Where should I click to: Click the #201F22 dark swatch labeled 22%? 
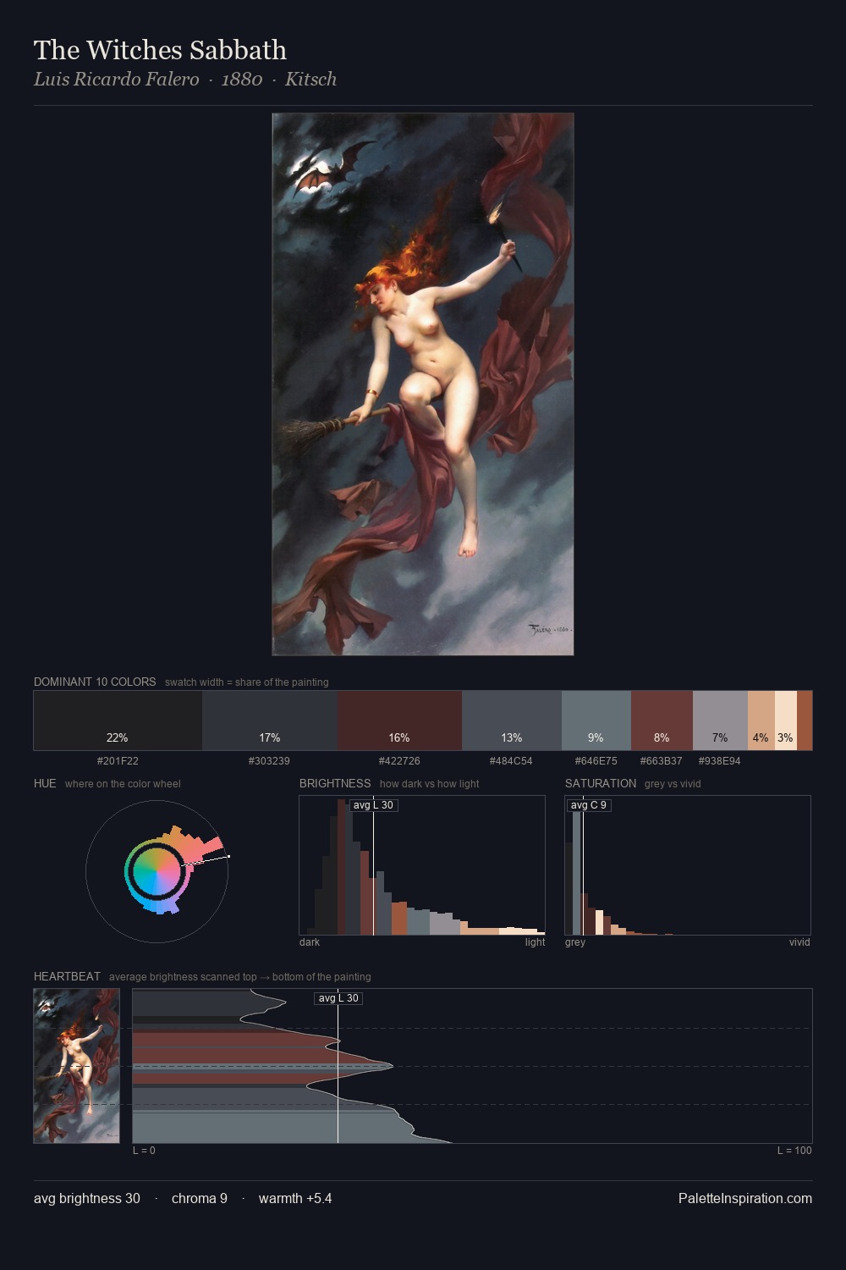coord(118,721)
